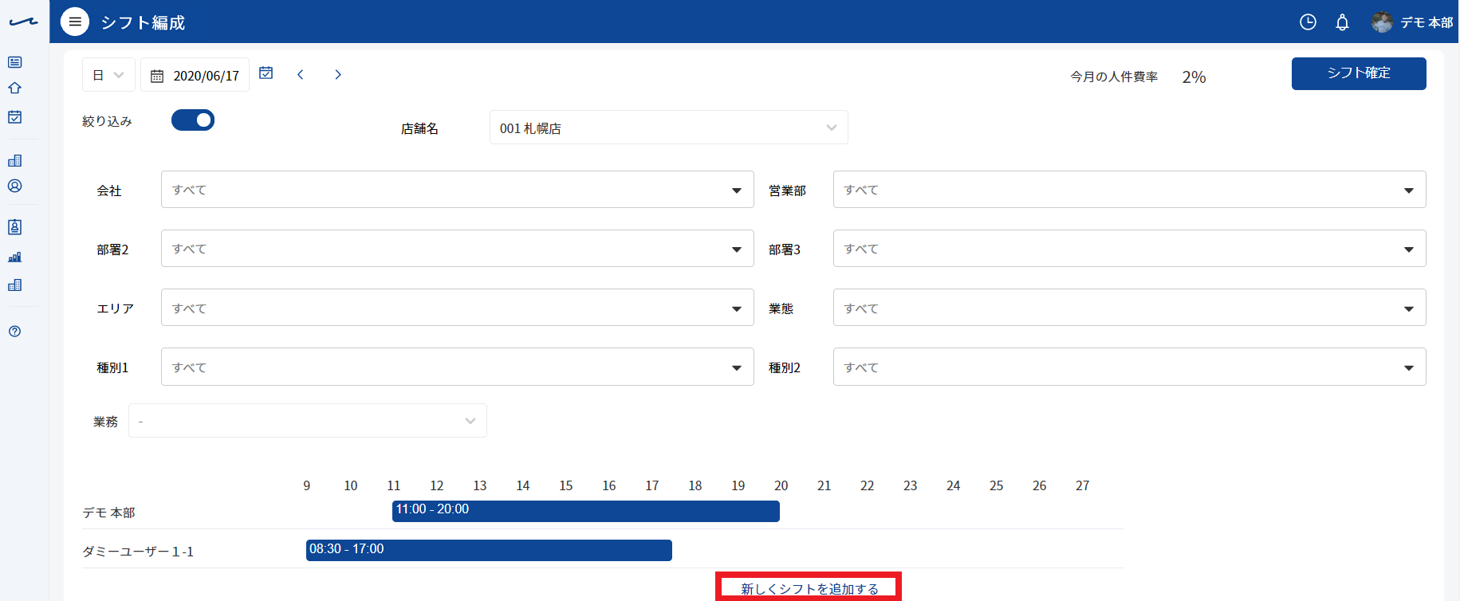Click the デモ 本部 row label
The height and width of the screenshot is (601, 1460).
click(x=108, y=513)
